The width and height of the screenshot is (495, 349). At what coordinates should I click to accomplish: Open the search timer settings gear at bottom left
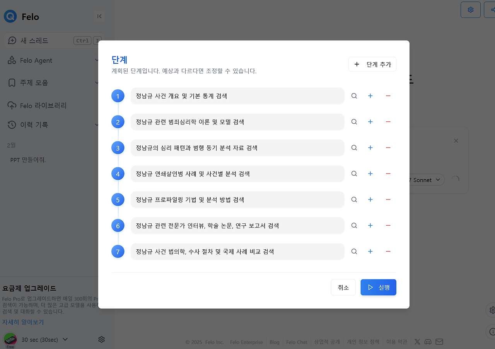(101, 339)
